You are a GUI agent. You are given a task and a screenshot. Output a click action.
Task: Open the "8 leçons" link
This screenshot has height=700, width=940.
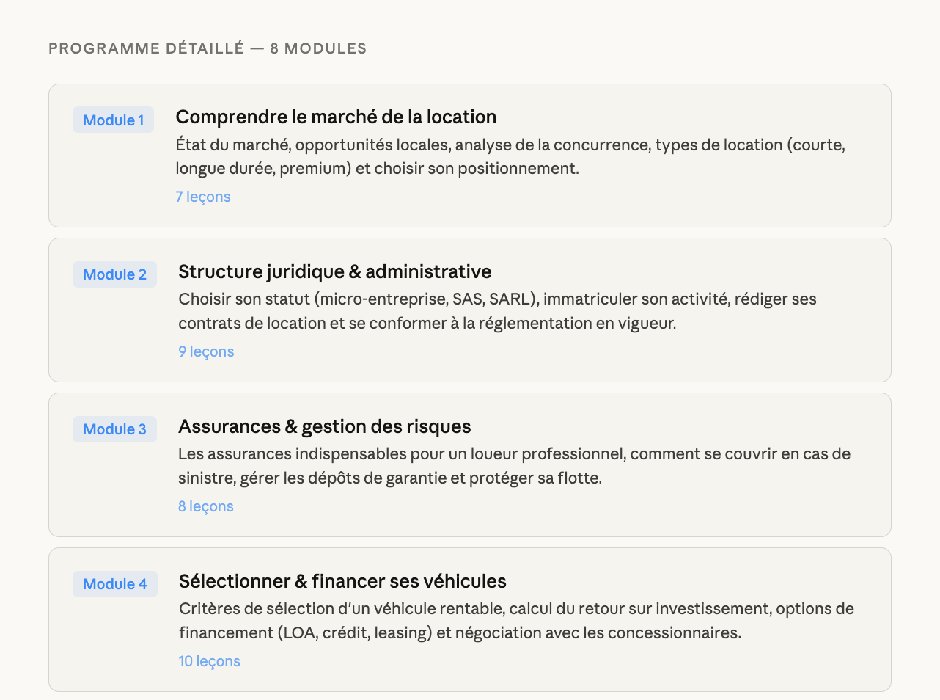click(205, 506)
